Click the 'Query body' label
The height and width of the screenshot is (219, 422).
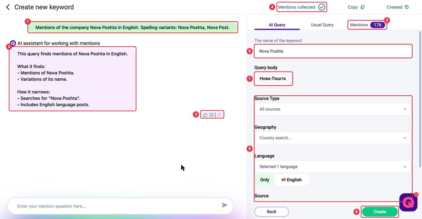click(x=266, y=67)
